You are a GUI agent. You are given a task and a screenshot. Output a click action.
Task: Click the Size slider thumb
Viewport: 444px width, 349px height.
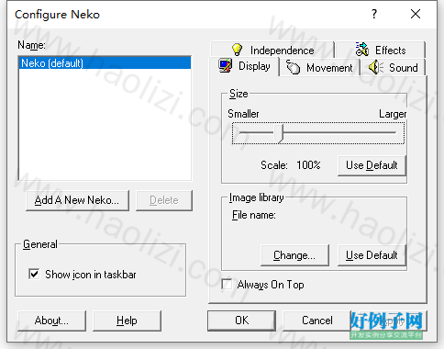[x=278, y=133]
